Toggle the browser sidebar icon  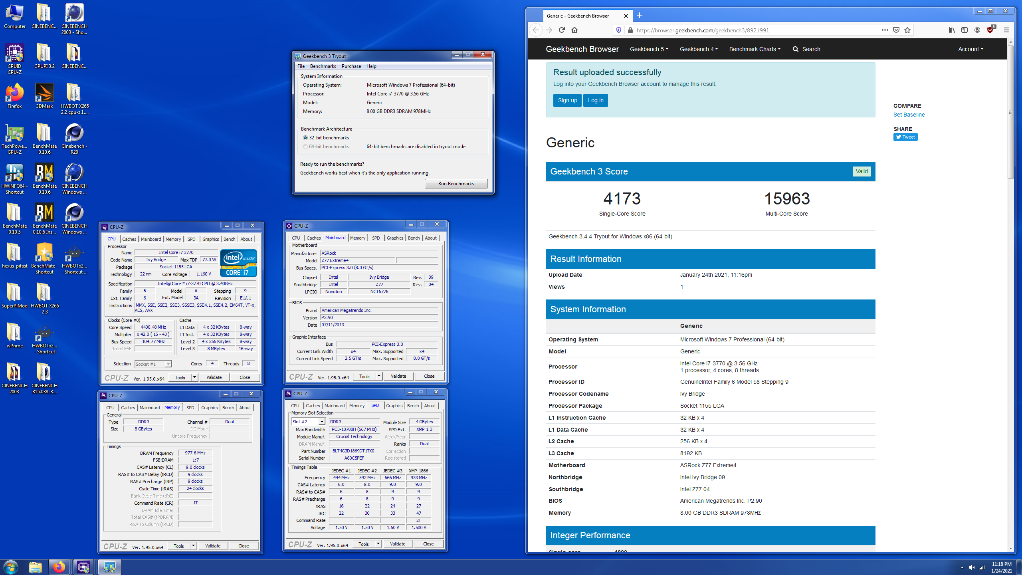[x=965, y=30]
